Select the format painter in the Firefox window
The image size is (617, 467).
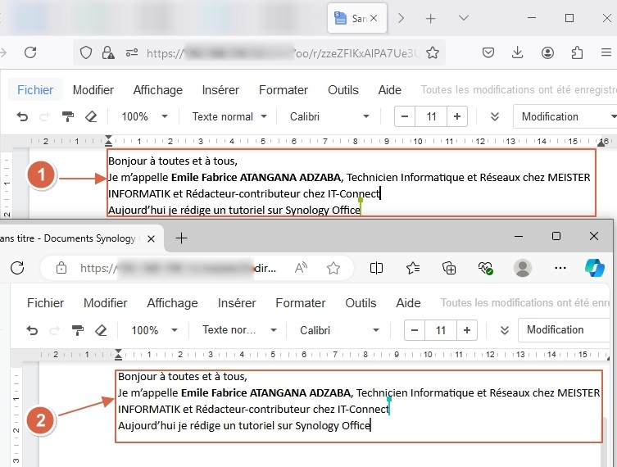(68, 117)
